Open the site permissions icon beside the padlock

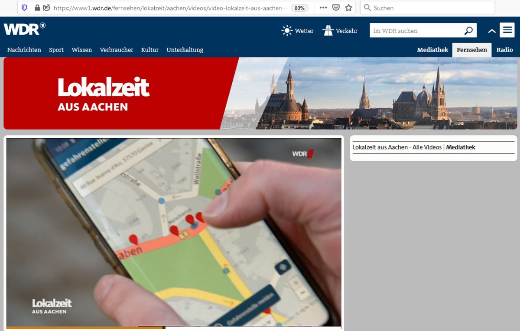point(46,8)
